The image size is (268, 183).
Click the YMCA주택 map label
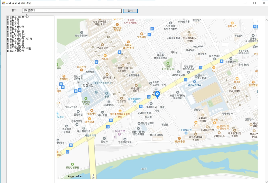click(198, 46)
